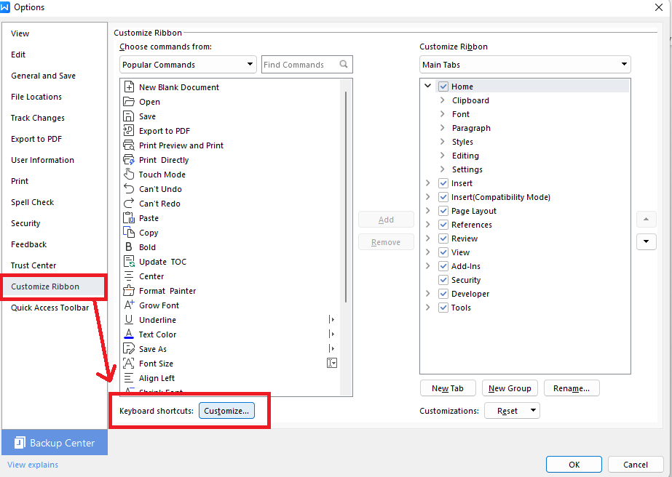Screen dimensions: 672x477
Task: Switch to the Spell Check settings page
Action: click(x=32, y=201)
